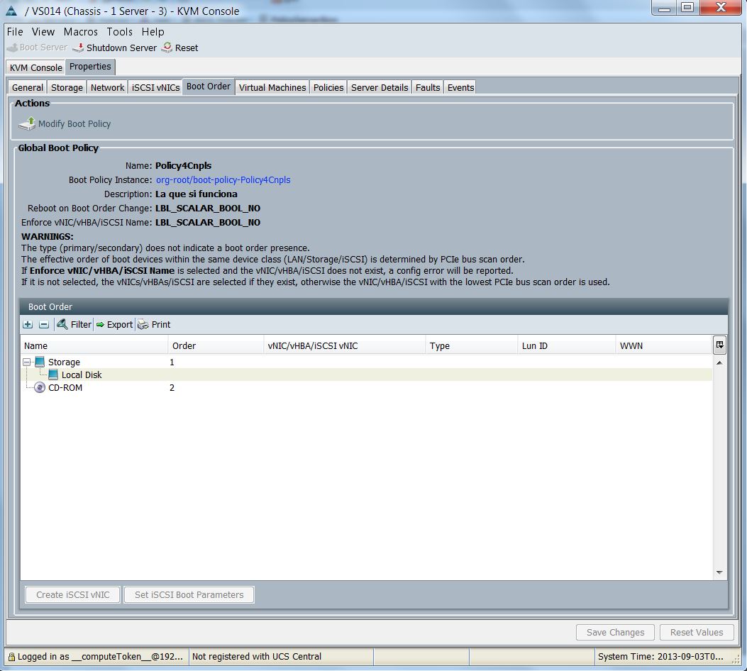Click the Local Disk row icon
The image size is (747, 671).
(x=53, y=375)
